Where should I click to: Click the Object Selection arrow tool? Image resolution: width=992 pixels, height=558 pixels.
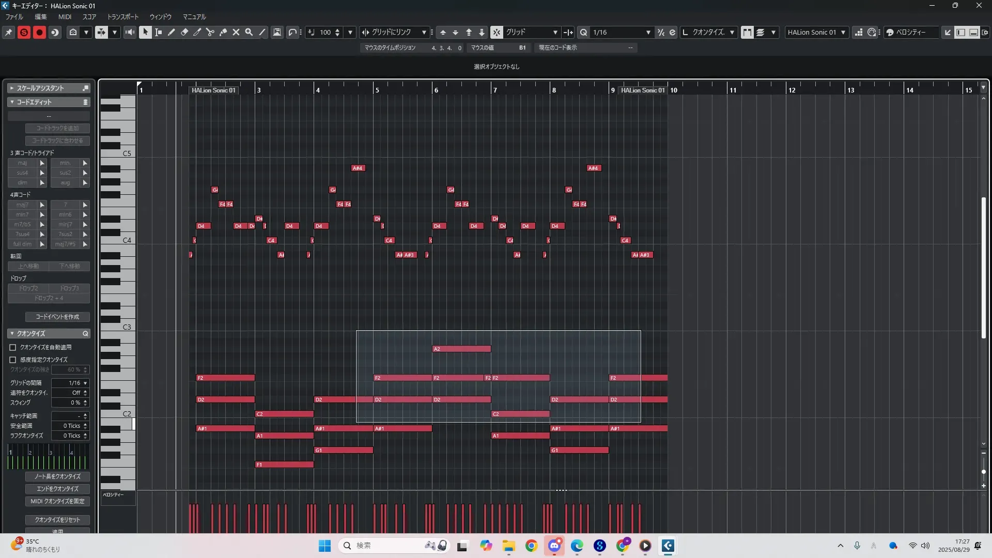click(145, 32)
